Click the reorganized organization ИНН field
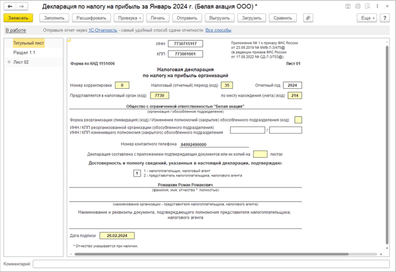This screenshot has width=396, height=272. coord(247,130)
